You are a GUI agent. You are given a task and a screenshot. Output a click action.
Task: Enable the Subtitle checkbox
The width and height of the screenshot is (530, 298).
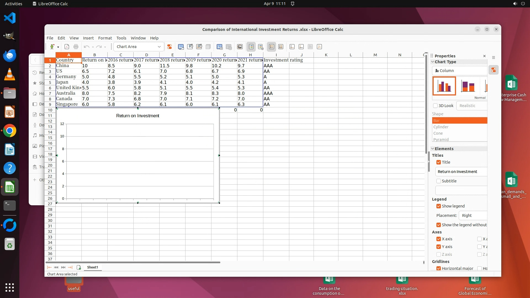439,181
